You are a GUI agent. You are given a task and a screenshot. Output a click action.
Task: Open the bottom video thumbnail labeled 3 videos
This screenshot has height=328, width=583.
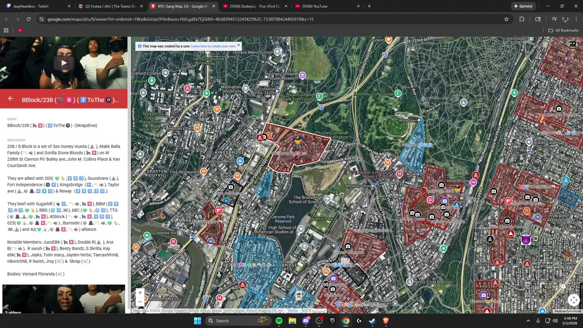(x=64, y=299)
